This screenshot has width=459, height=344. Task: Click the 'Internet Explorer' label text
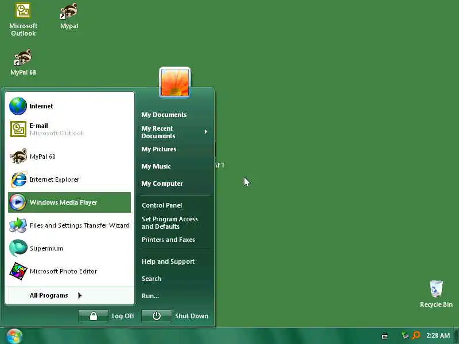click(55, 179)
